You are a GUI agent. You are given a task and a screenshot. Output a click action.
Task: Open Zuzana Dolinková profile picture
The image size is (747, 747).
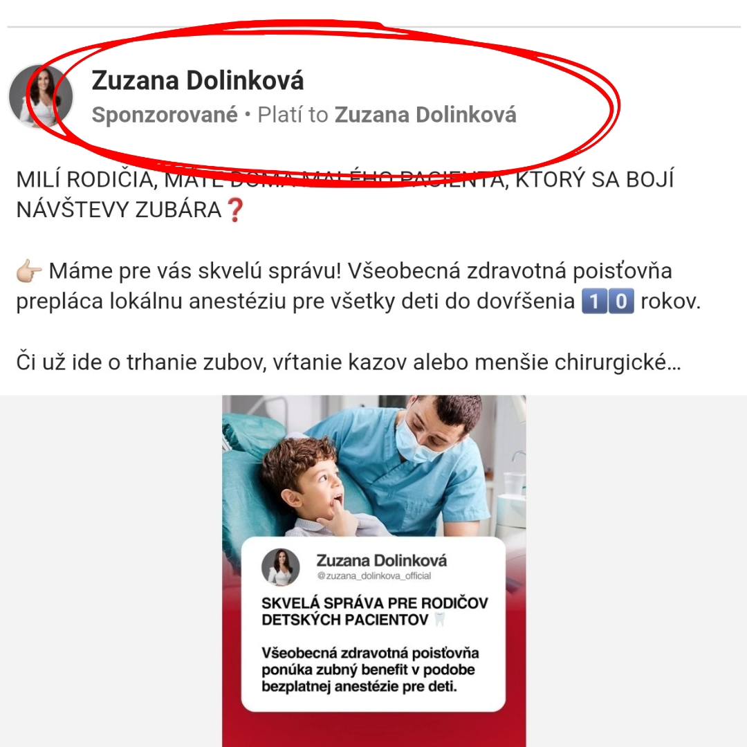click(41, 97)
